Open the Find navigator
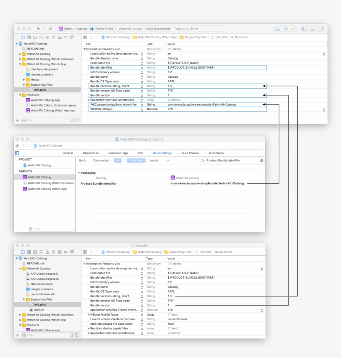This screenshot has height=358, width=341. click(x=41, y=37)
